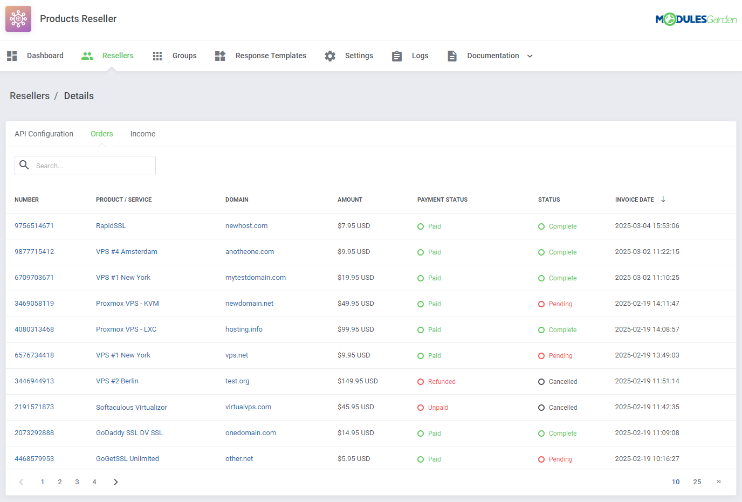The width and height of the screenshot is (742, 502).
Task: Expand the Documentation dropdown chevron
Action: 530,56
